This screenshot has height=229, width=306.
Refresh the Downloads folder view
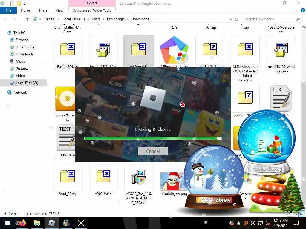[x=236, y=19]
